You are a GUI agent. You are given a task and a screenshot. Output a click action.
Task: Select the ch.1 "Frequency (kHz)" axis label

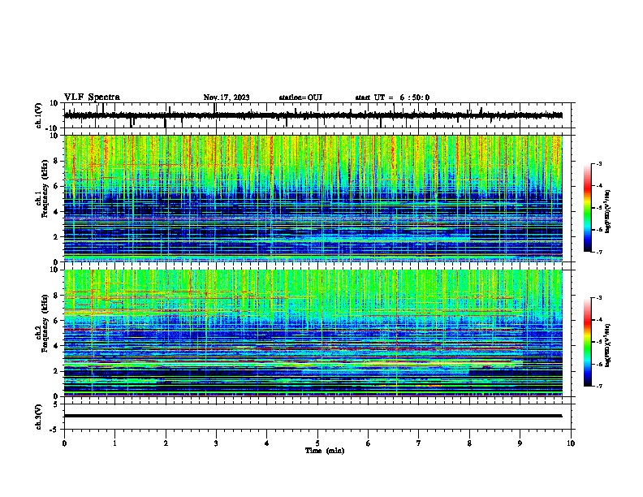45,188
